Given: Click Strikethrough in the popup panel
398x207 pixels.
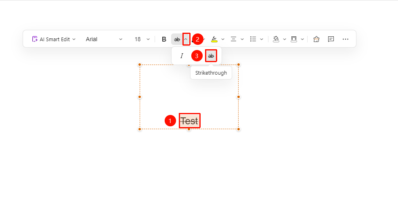Looking at the screenshot, I should [x=211, y=56].
